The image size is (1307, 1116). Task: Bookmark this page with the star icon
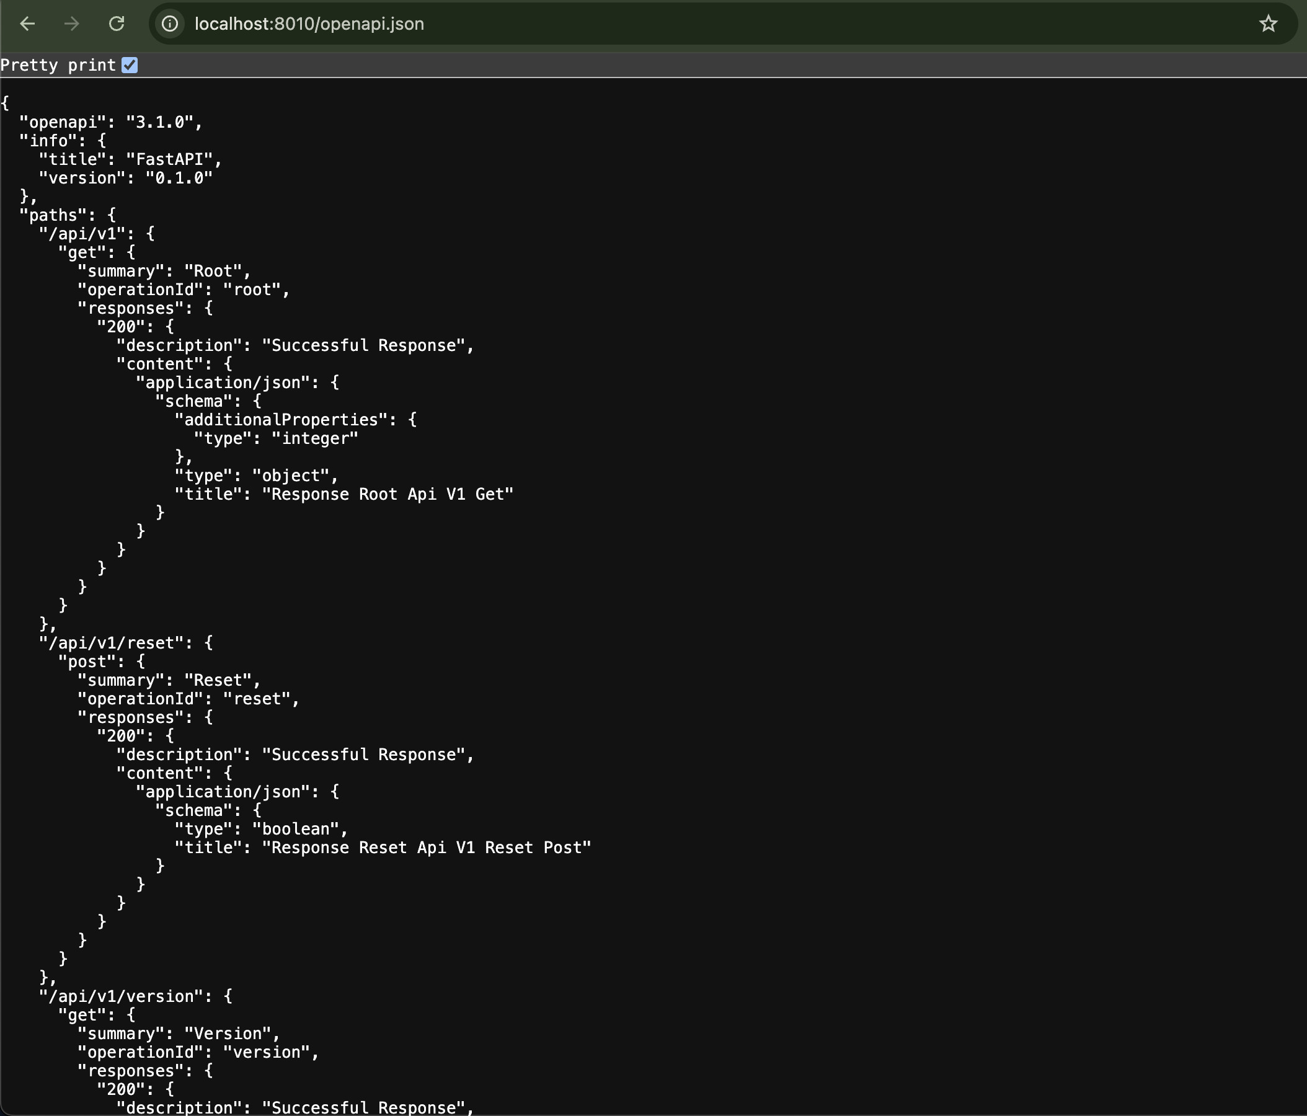click(x=1268, y=24)
